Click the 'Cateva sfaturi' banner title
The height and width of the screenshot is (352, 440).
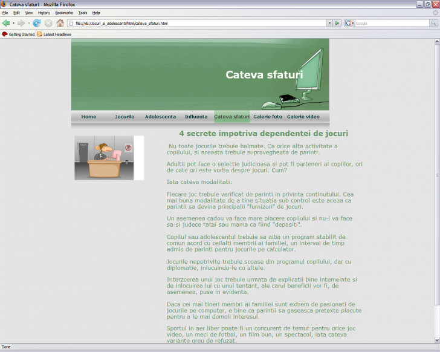click(x=264, y=74)
